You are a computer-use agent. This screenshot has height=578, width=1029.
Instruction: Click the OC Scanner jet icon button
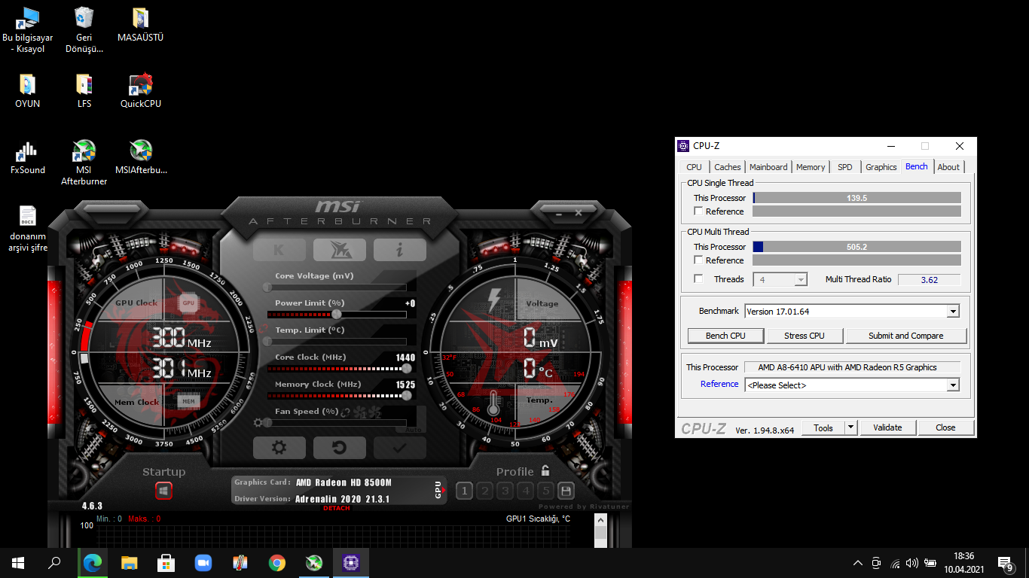[x=340, y=250]
